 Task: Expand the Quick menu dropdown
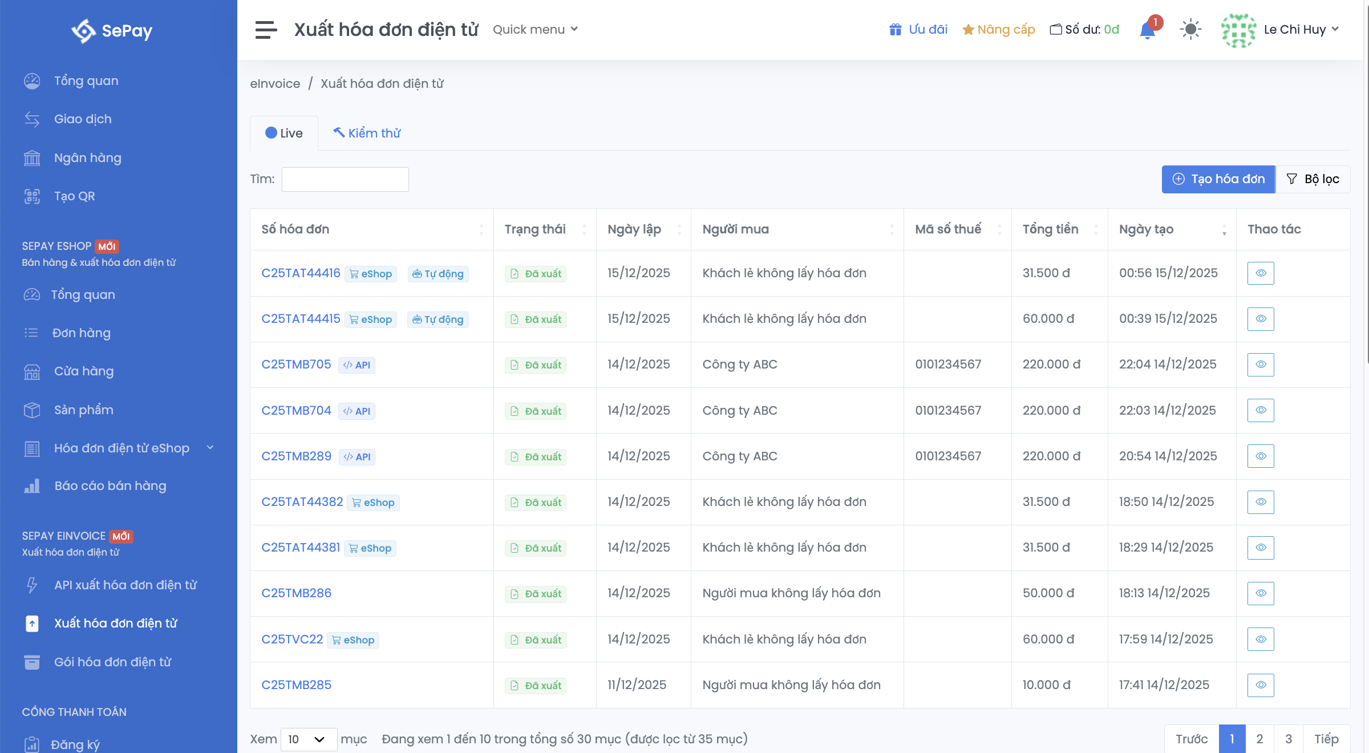[x=535, y=30]
